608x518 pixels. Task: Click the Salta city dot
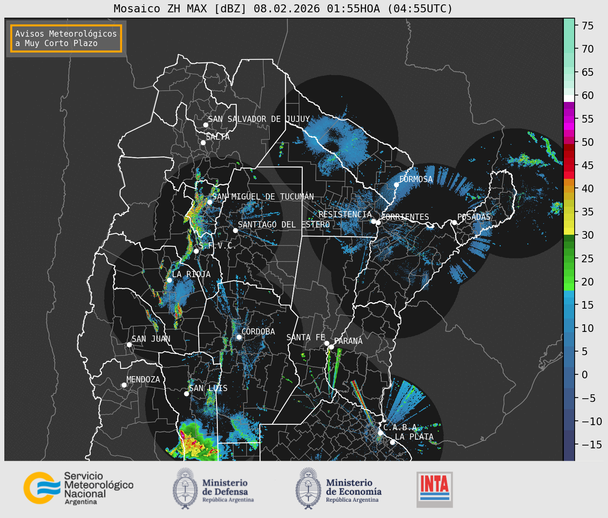click(x=203, y=143)
